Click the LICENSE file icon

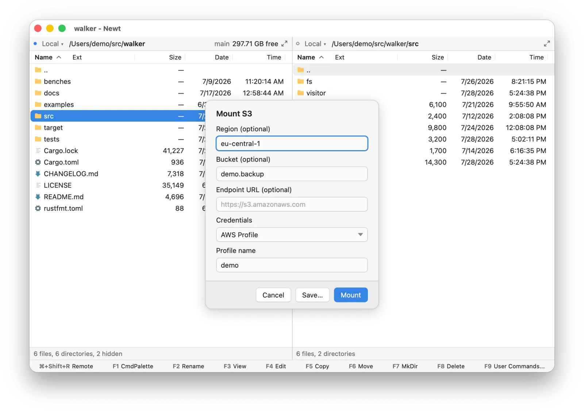(x=38, y=185)
